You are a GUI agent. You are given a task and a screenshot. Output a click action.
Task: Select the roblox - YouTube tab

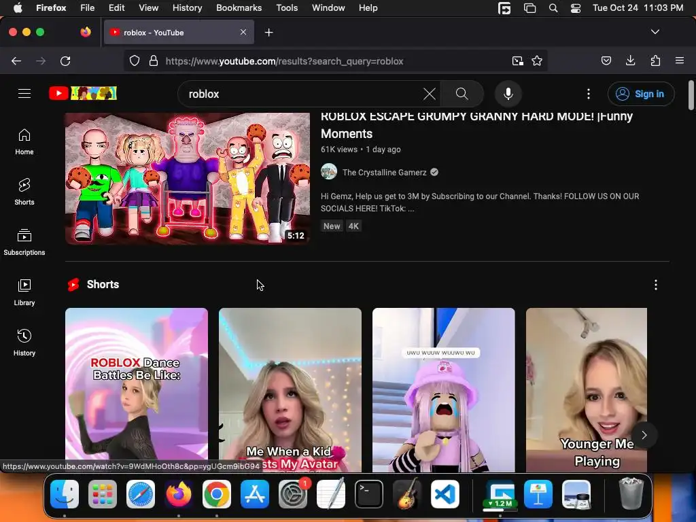(179, 32)
